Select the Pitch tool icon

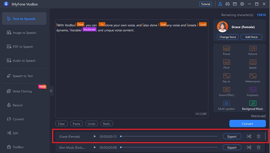[x=227, y=62]
